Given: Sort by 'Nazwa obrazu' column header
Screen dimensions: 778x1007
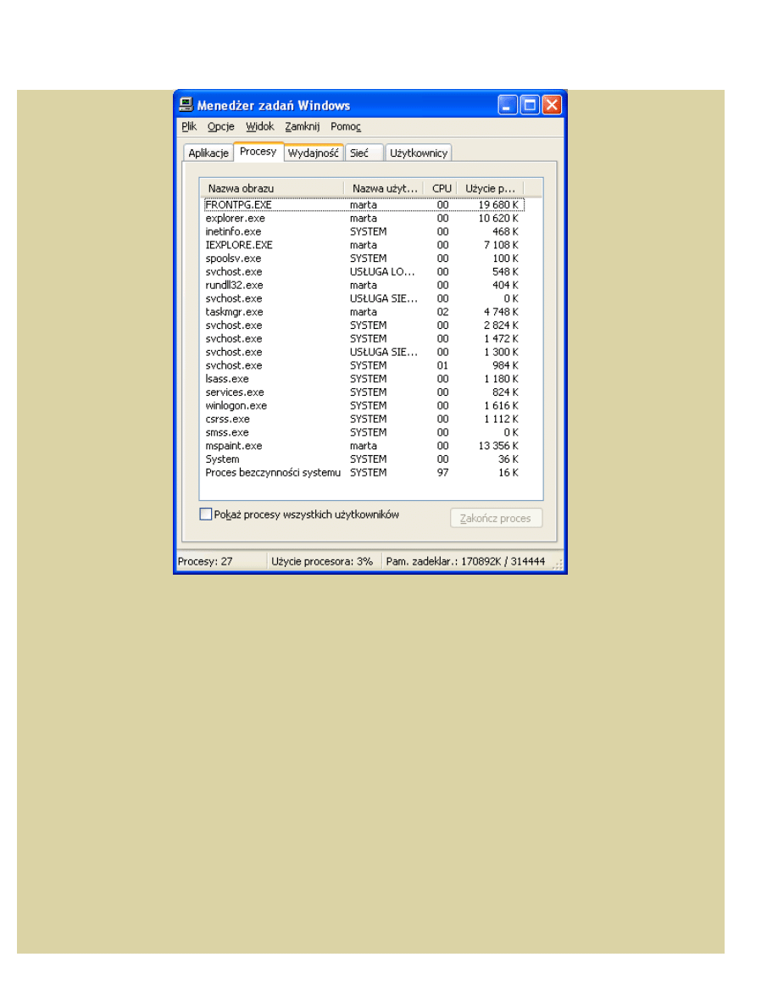Looking at the screenshot, I should point(271,188).
